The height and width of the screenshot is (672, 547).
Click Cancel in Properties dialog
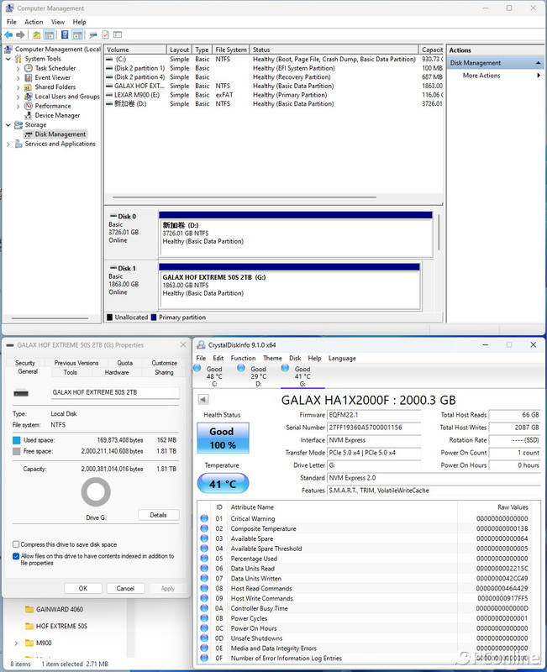[x=125, y=589]
